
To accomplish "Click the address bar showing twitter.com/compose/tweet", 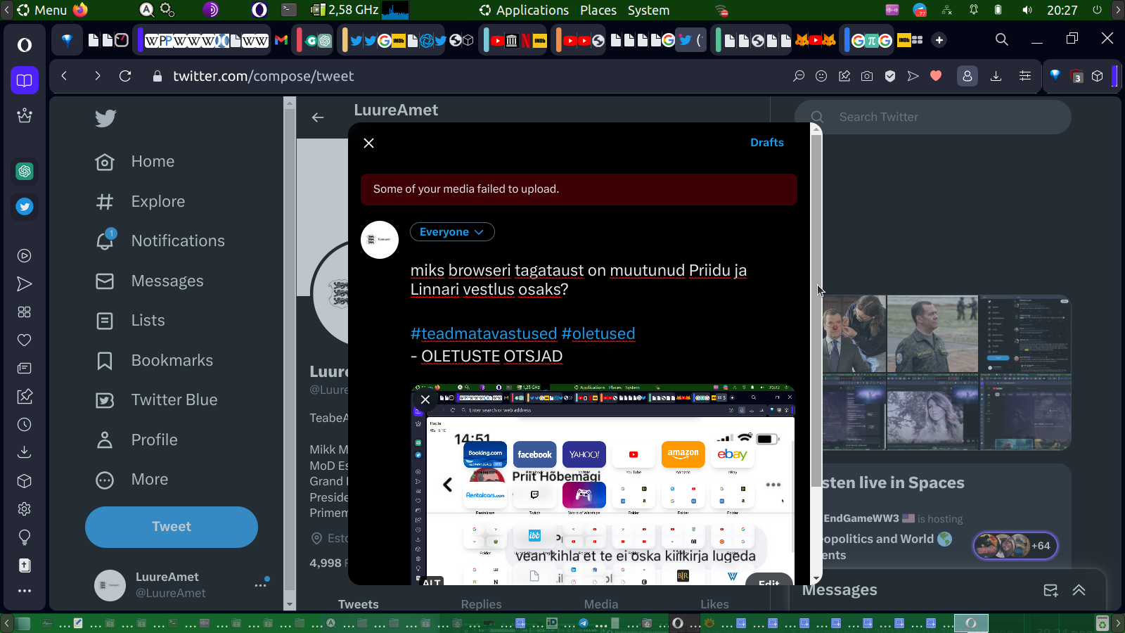I will (263, 76).
